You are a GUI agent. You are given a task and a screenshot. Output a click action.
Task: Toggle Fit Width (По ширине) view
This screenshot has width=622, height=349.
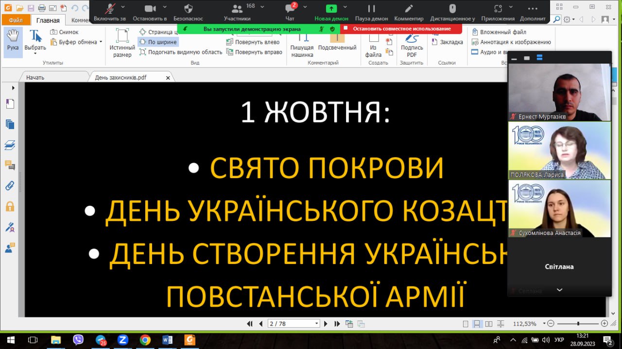coord(158,42)
